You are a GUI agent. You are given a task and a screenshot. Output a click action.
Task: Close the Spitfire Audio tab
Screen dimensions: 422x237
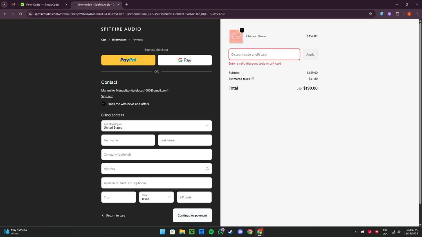point(119,4)
